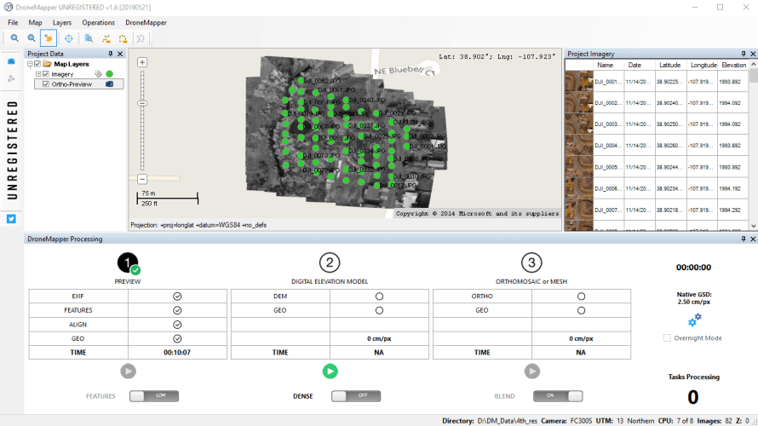Open the Twitter link icon
The width and height of the screenshot is (758, 426).
pos(11,219)
